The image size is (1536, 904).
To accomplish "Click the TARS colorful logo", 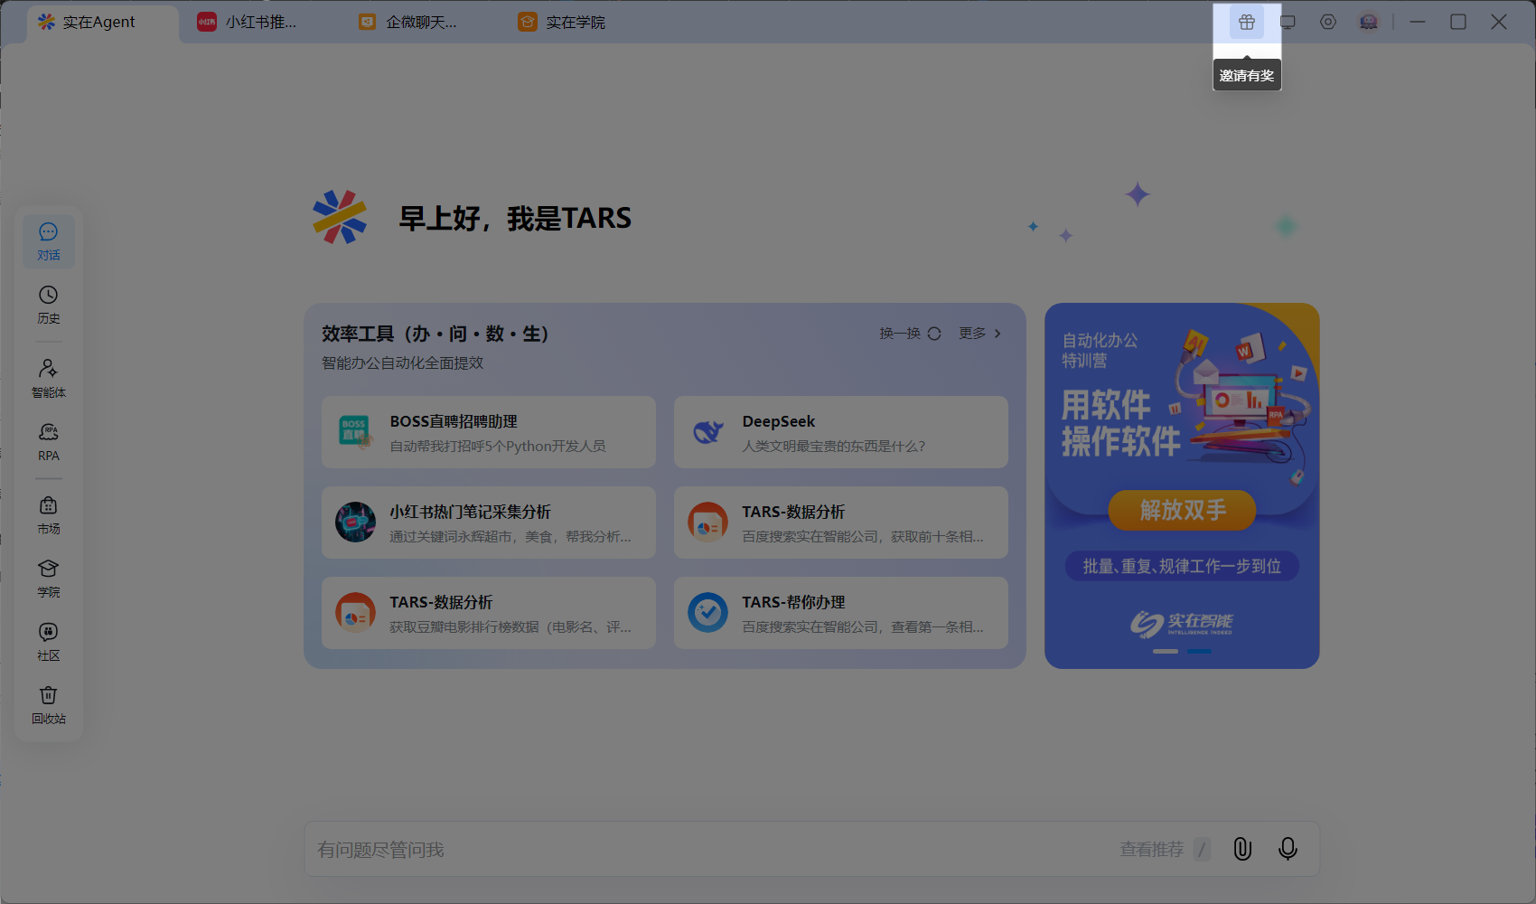I will (340, 217).
